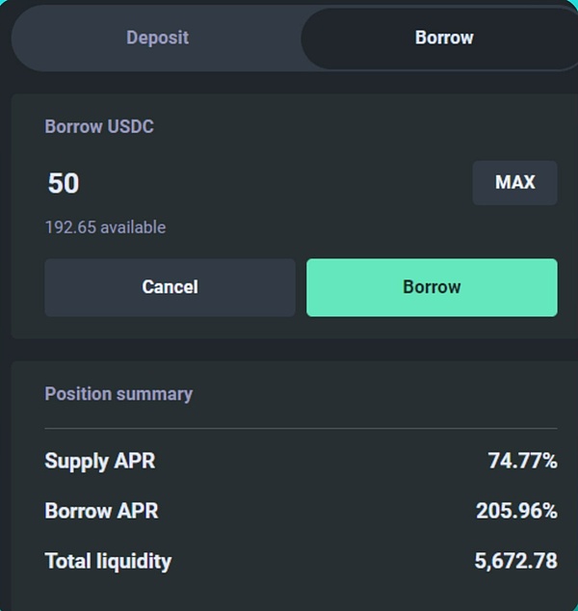Select the Supply APR label
The width and height of the screenshot is (578, 611).
(100, 462)
